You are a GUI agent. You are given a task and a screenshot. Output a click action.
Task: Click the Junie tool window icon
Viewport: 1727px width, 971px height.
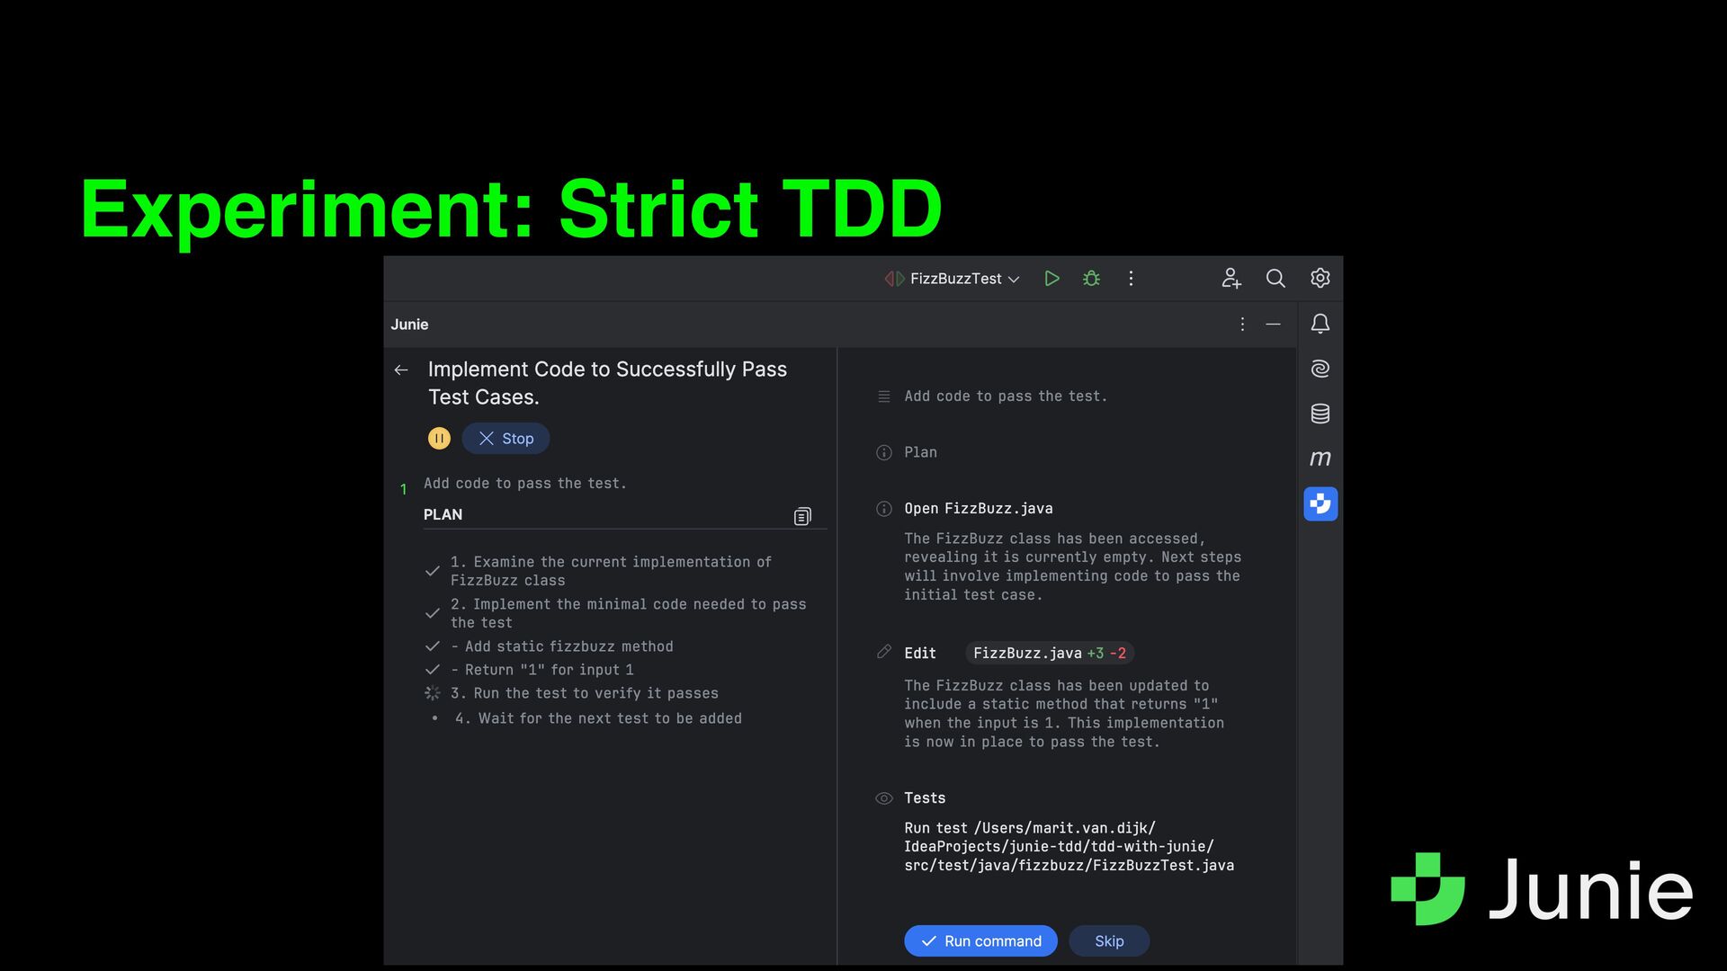[x=1320, y=503]
